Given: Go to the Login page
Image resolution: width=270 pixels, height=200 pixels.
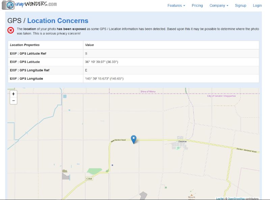Looking at the screenshot, I should click(x=257, y=5).
